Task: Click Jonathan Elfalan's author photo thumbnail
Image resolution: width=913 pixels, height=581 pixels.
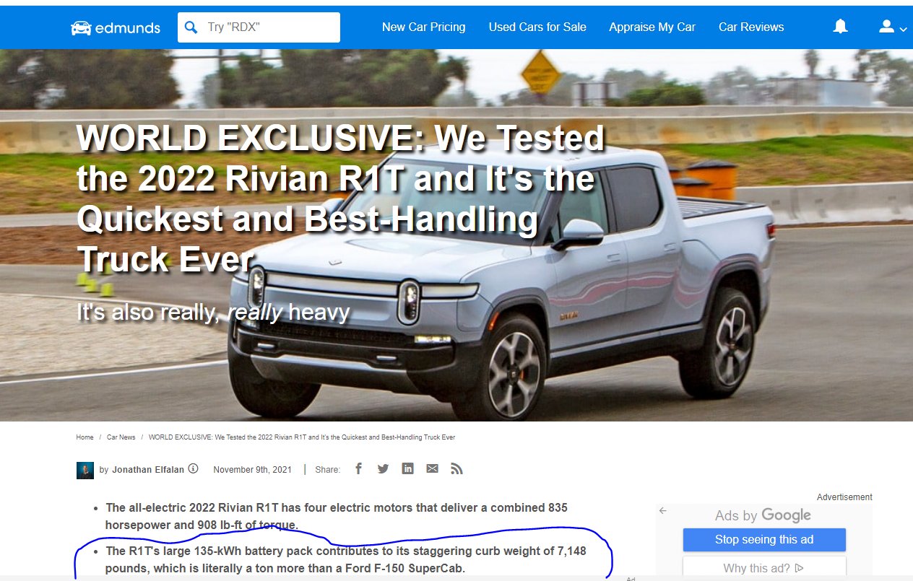Action: pos(85,470)
